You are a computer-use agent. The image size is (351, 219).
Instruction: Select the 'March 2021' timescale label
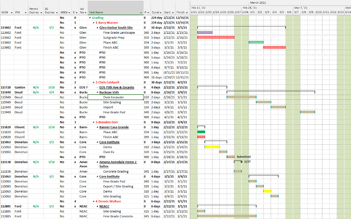258,3
